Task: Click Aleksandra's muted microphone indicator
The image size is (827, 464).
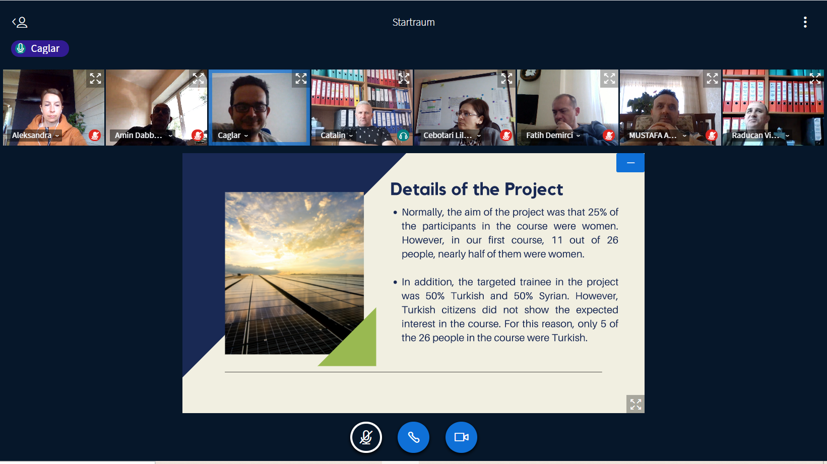Action: point(95,135)
